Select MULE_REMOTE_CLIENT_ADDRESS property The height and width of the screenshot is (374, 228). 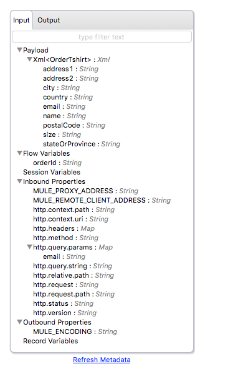click(x=102, y=200)
